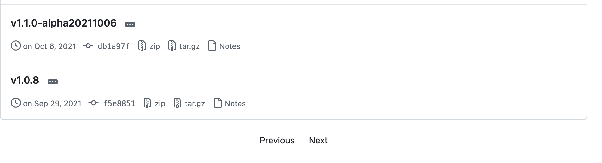Click zip file icon for v1.1.0-alpha20211006

(142, 46)
